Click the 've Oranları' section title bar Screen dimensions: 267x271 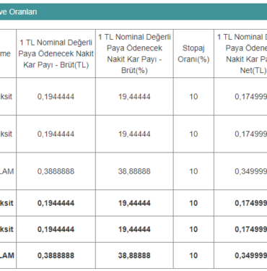133,12
